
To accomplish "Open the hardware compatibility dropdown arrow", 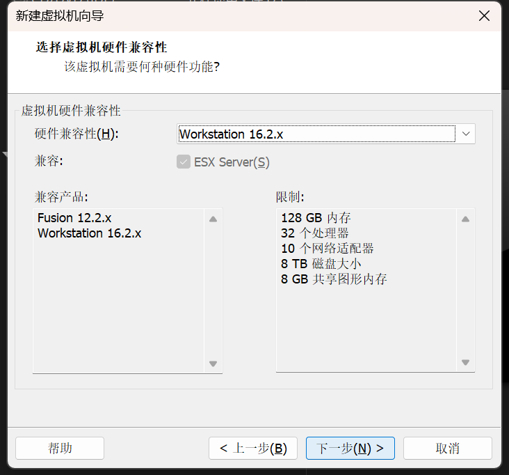I will pyautogui.click(x=466, y=134).
